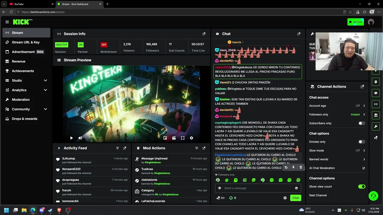Open the camera channel actions widget in sidebar
Viewport: 383px width, 215px height.
[x=376, y=115]
